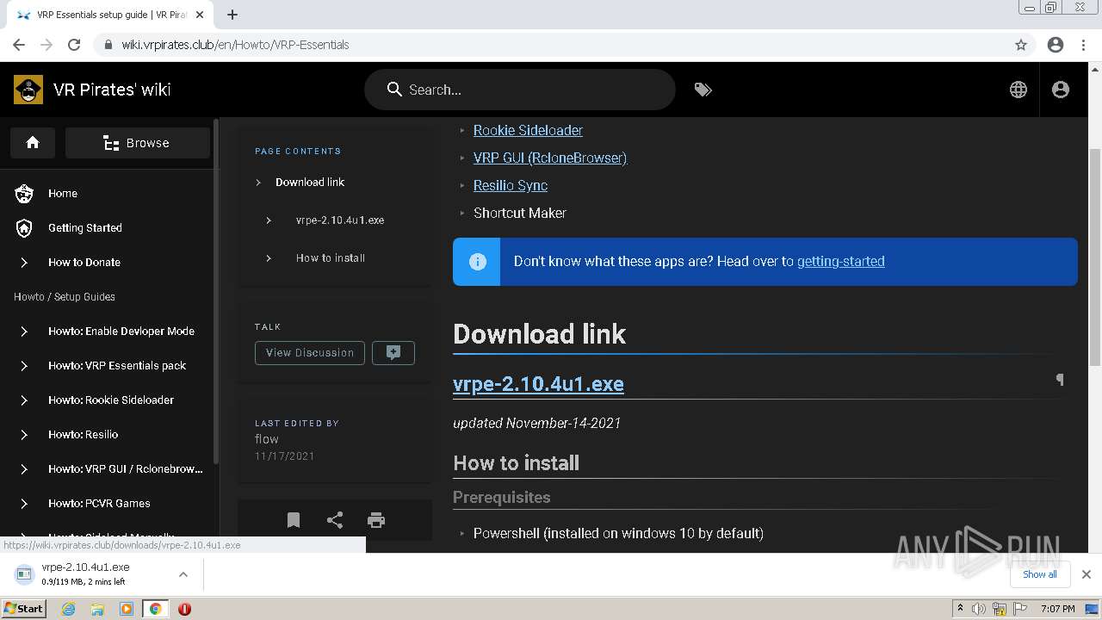Open the tags icon next to search
1102x620 pixels.
tap(703, 90)
